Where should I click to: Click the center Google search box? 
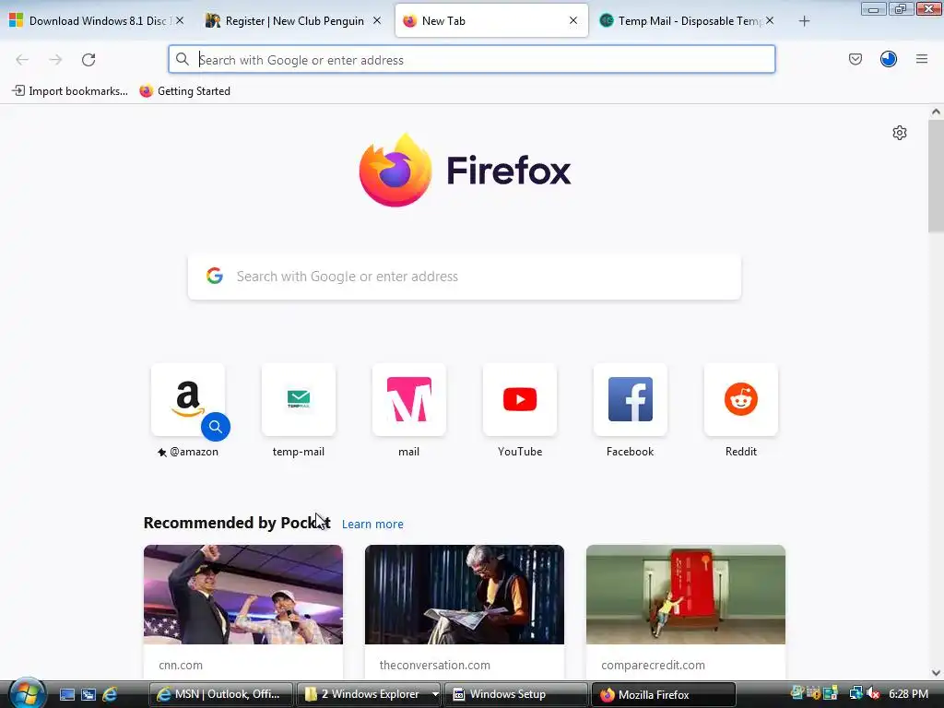click(465, 277)
